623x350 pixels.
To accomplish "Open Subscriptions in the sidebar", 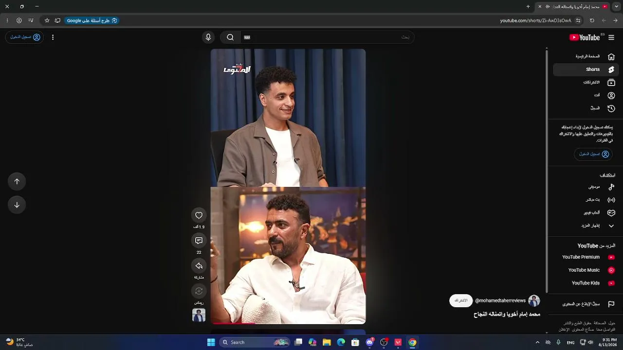I will point(586,83).
